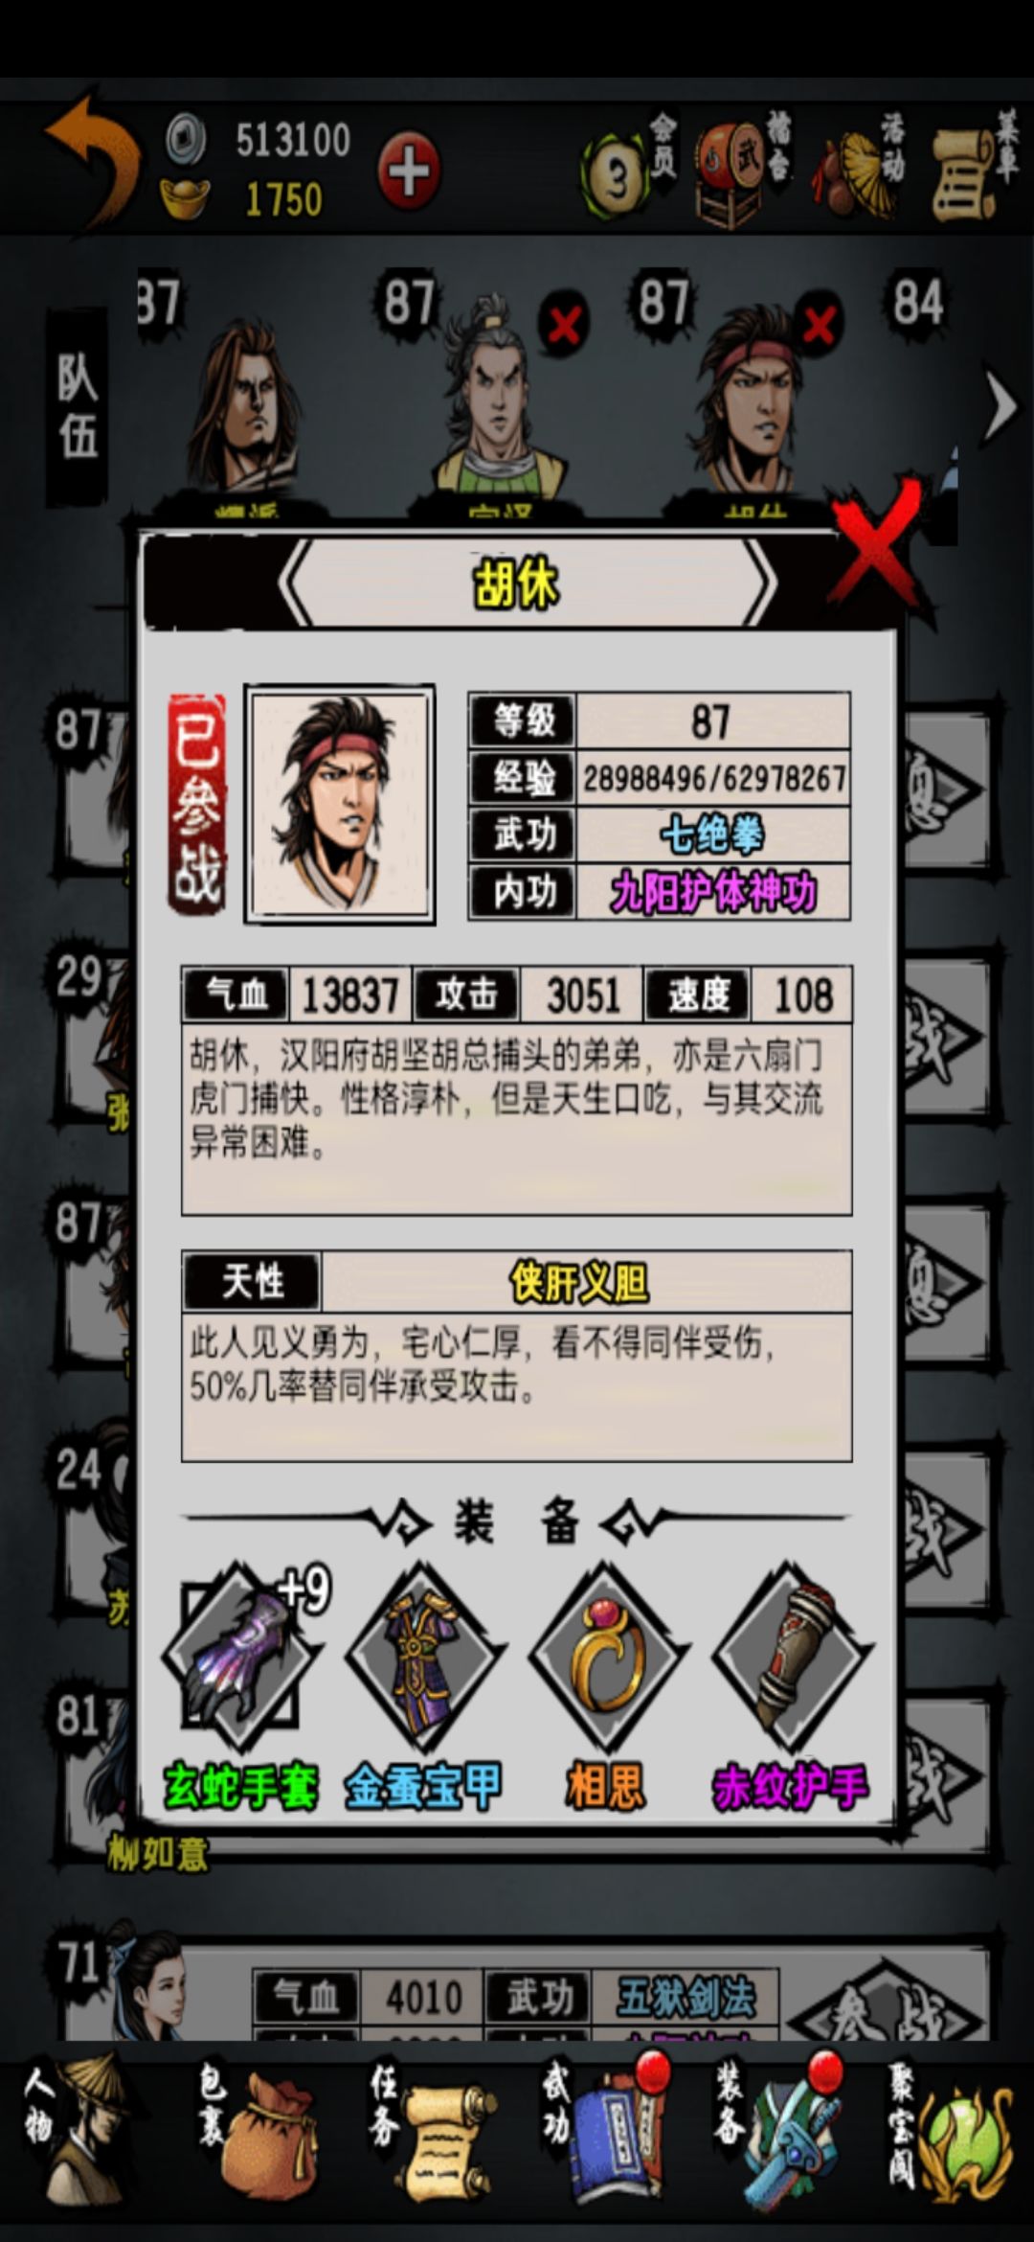The image size is (1034, 2242).
Task: Remove 胡休 from team via red X
Action: 818,325
